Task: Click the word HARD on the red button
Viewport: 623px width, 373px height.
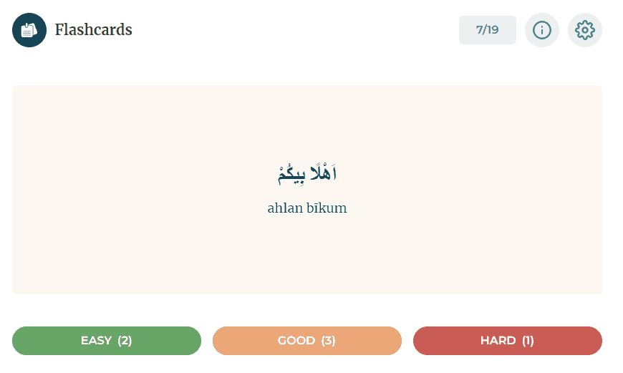Action: [x=498, y=341]
